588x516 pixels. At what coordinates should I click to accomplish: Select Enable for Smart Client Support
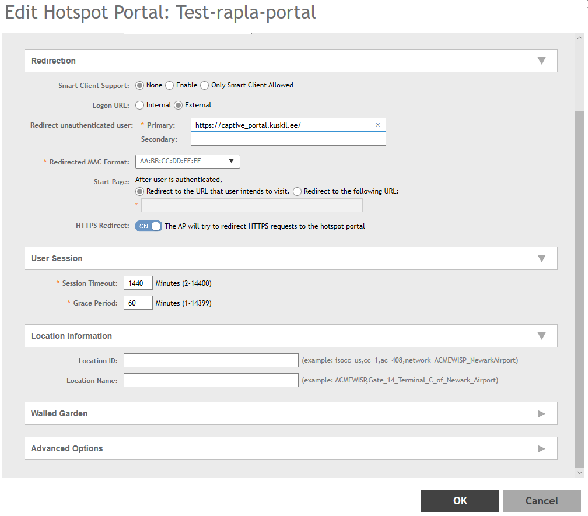click(x=170, y=85)
